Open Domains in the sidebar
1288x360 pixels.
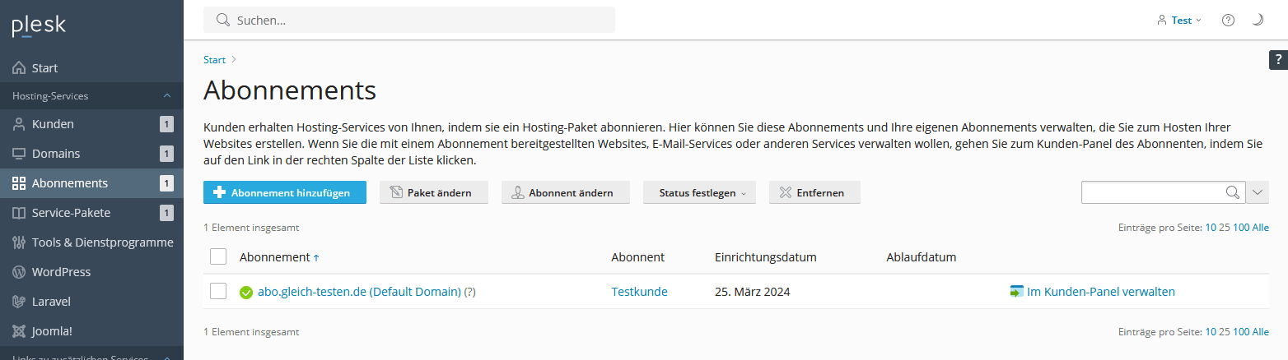[x=56, y=154]
